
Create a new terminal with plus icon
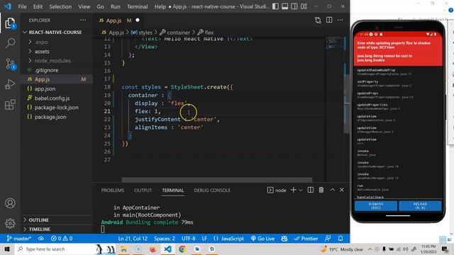pos(293,190)
